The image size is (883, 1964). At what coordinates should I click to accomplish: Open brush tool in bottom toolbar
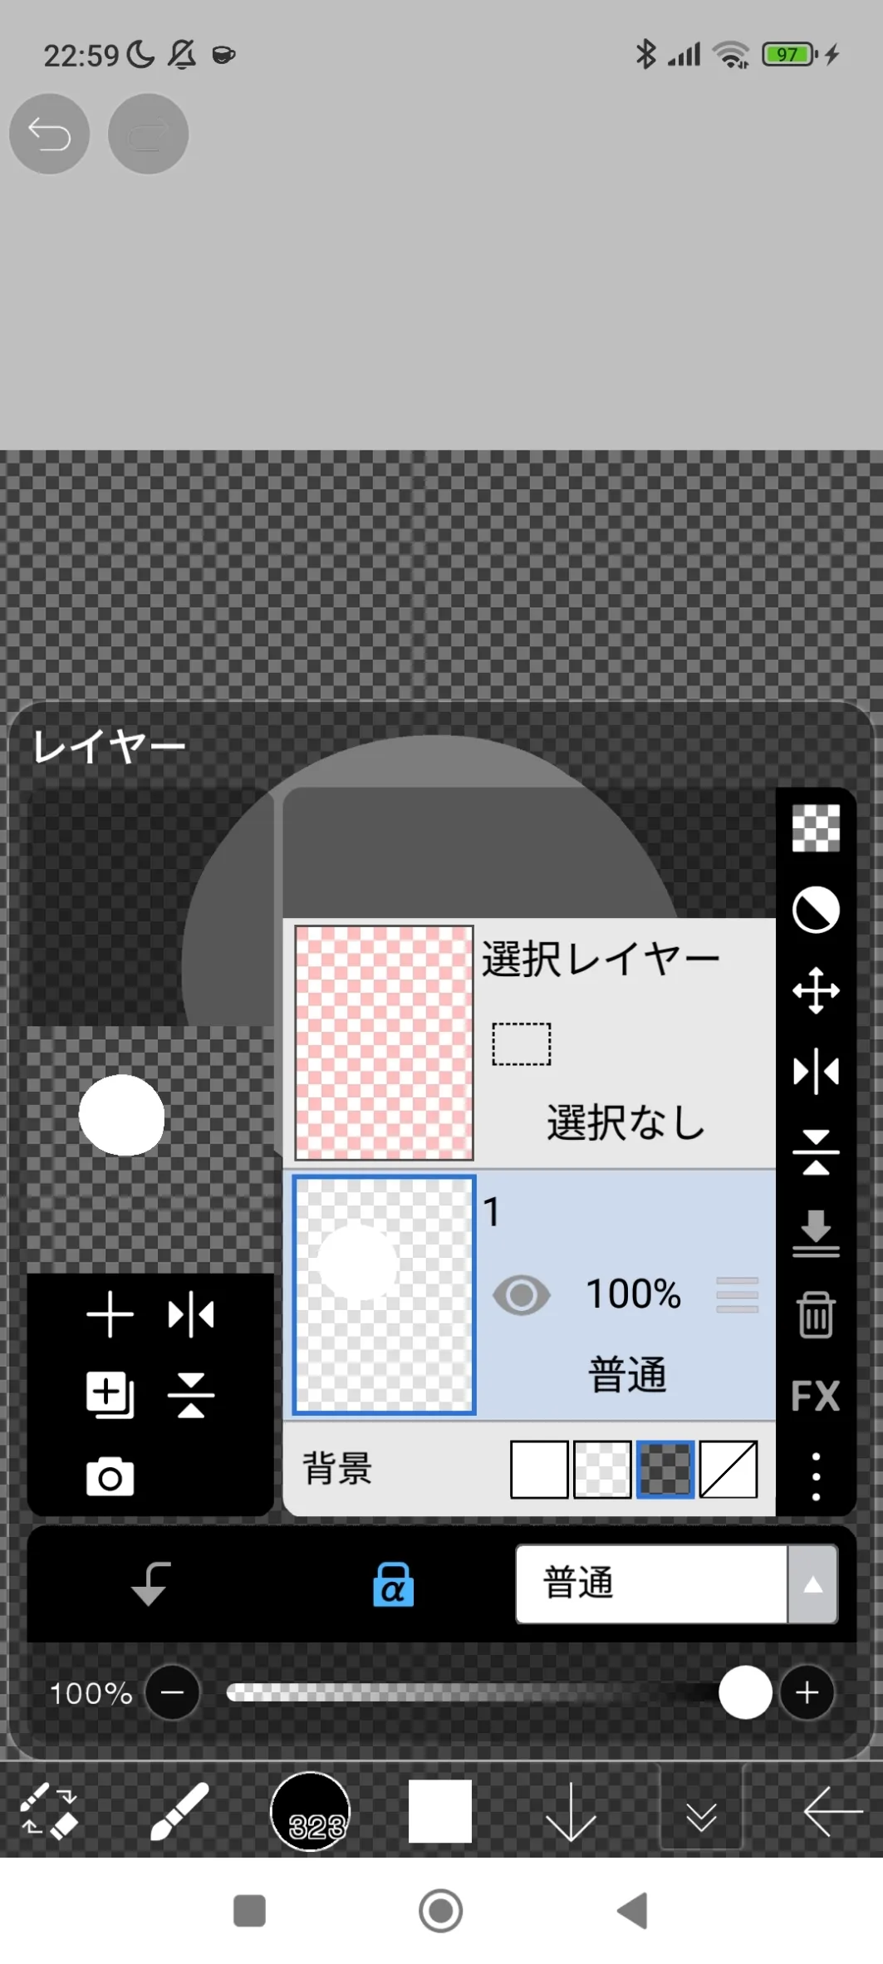pos(179,1812)
